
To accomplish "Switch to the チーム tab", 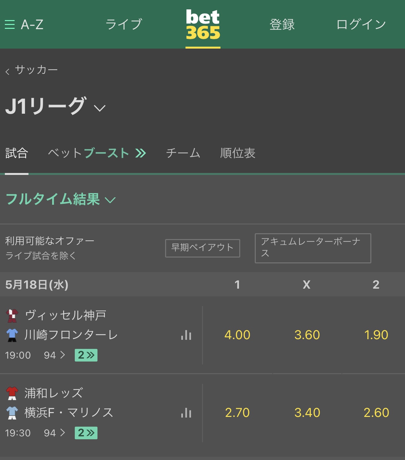I will (x=183, y=153).
